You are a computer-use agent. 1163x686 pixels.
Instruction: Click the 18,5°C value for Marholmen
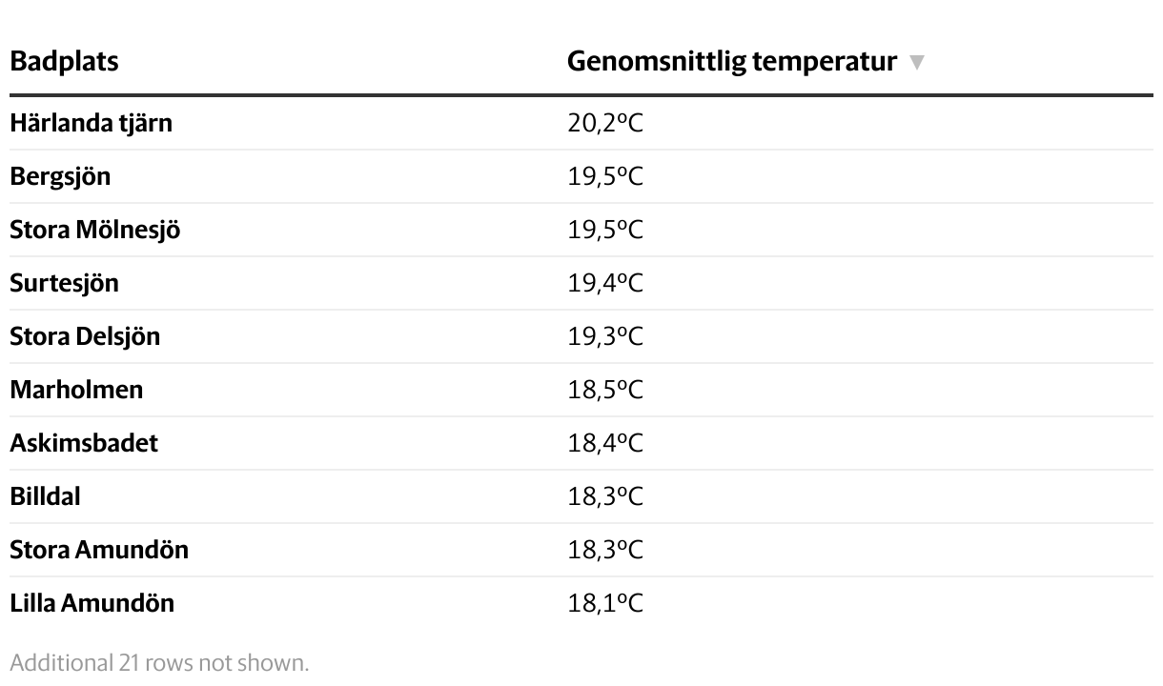coord(605,390)
